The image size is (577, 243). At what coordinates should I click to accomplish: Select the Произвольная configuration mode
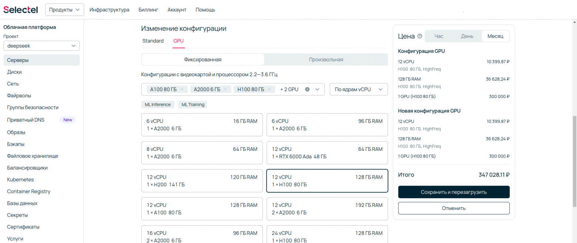click(x=326, y=59)
